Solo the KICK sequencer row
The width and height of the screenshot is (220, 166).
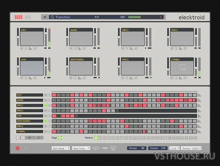click(49, 95)
